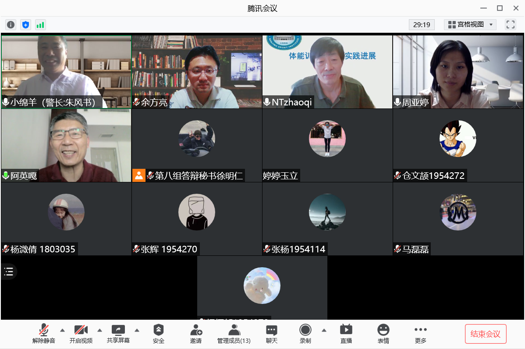Unmute microphone (解除静音)
Image resolution: width=525 pixels, height=349 pixels.
pos(44,334)
